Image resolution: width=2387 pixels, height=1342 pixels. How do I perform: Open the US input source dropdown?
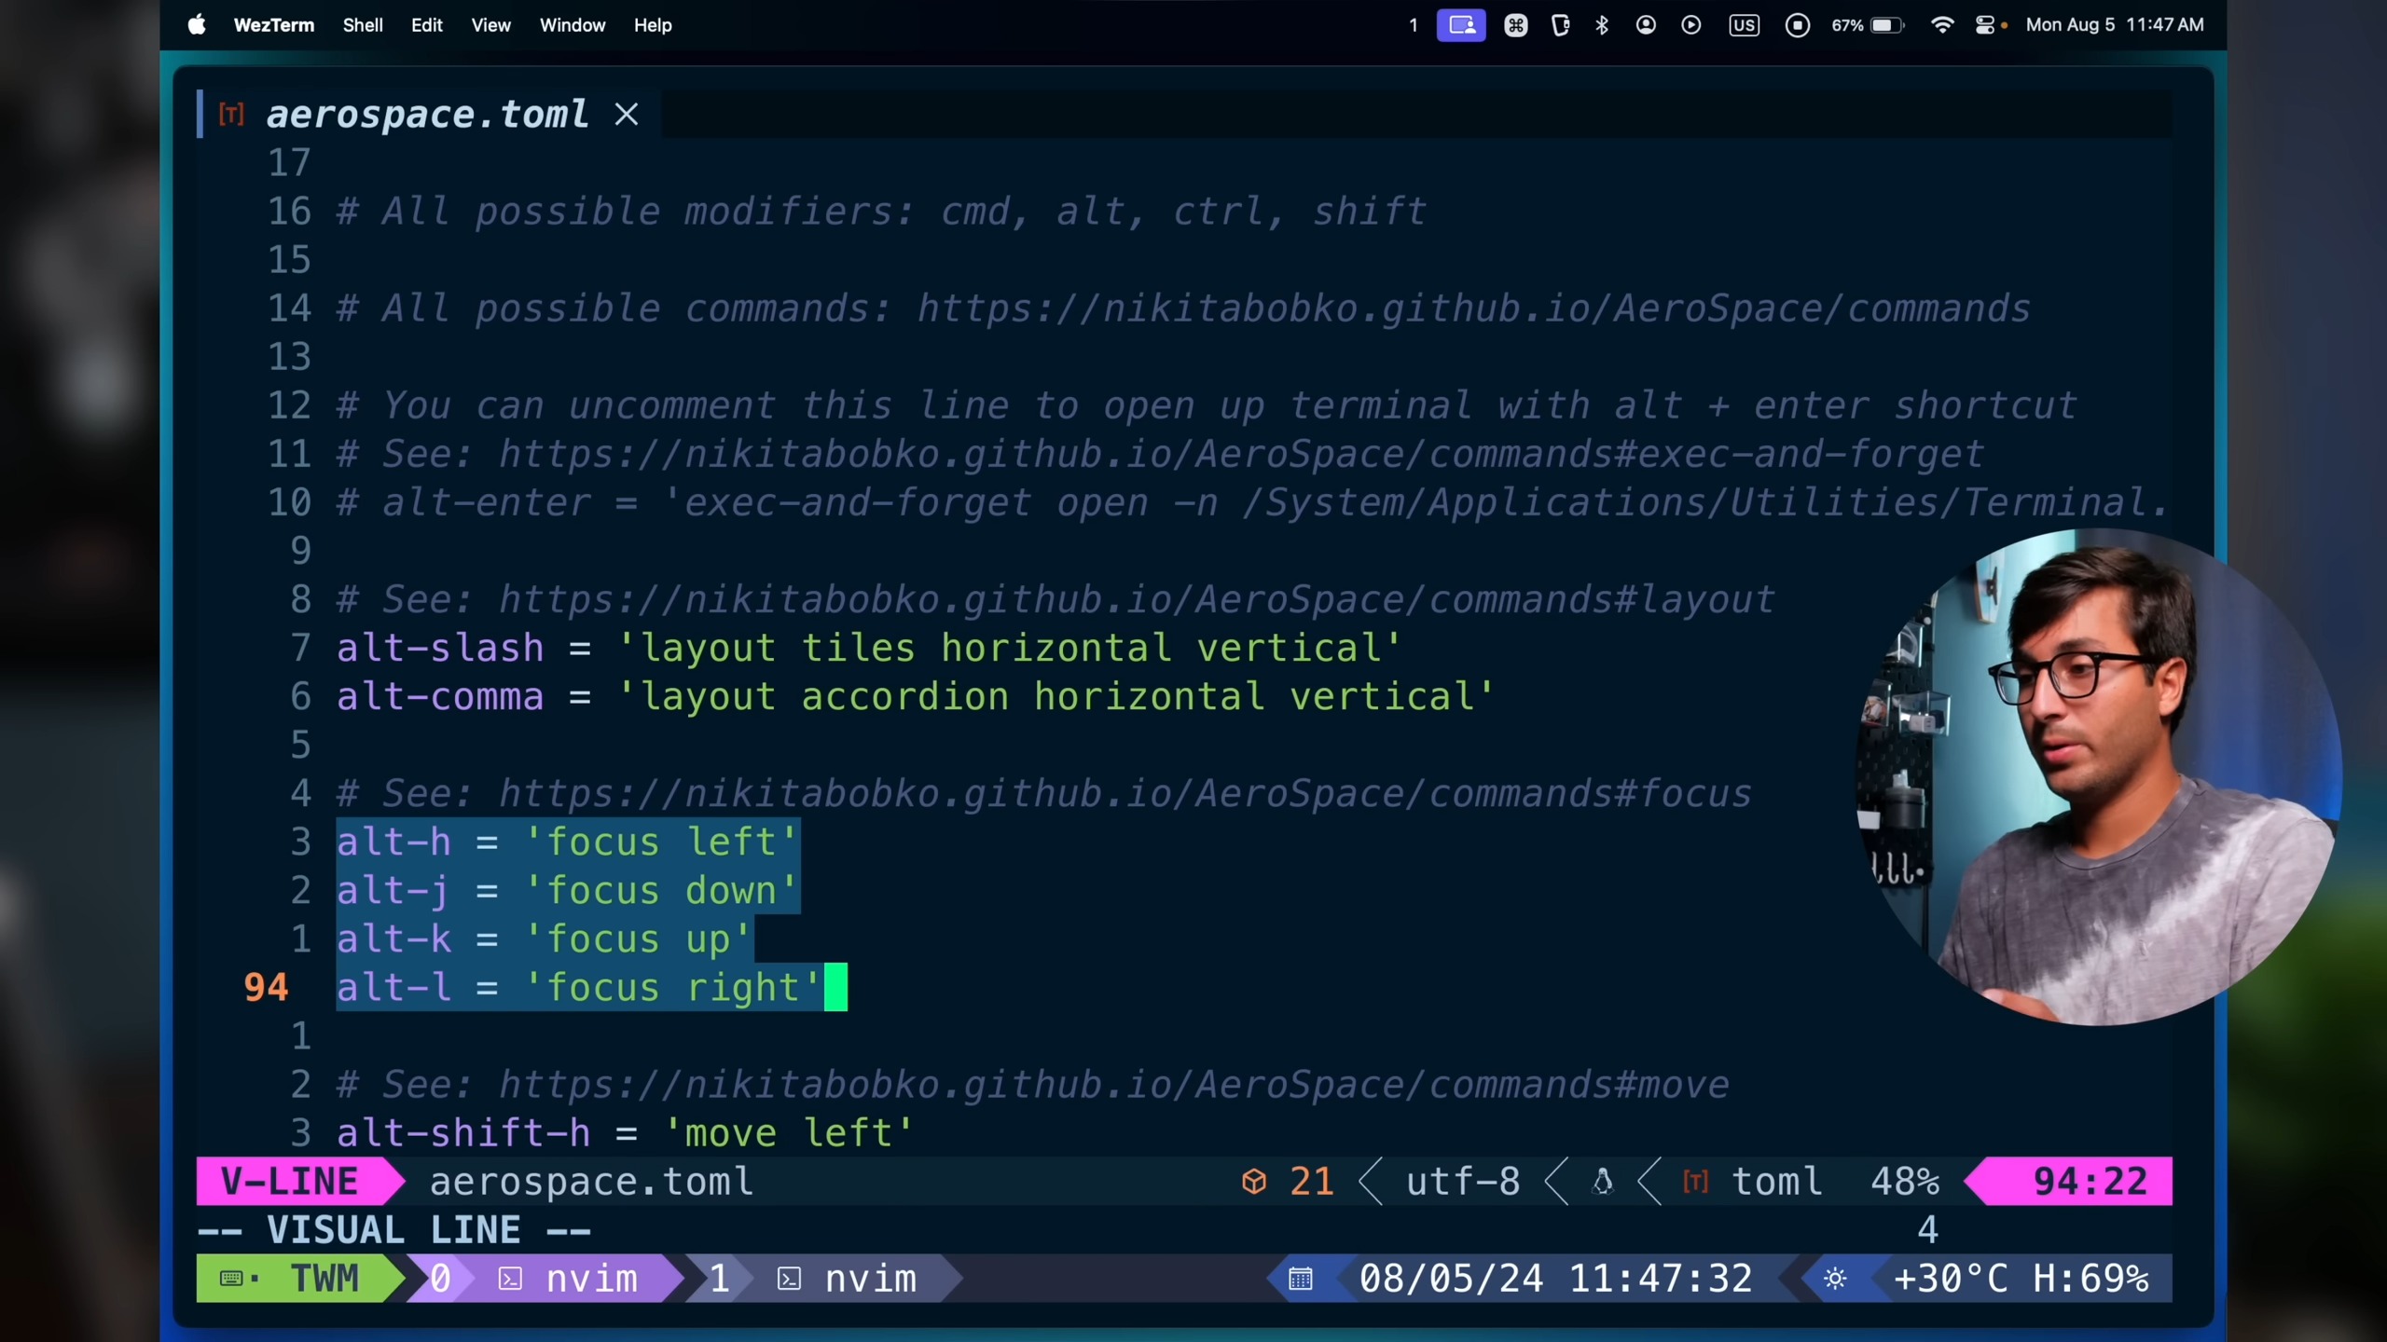[1744, 25]
